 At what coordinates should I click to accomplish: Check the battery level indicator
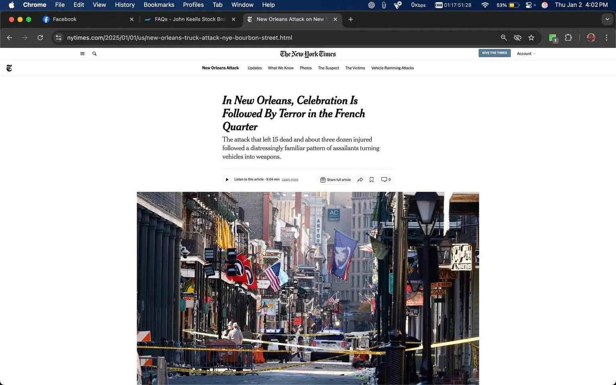tap(508, 5)
